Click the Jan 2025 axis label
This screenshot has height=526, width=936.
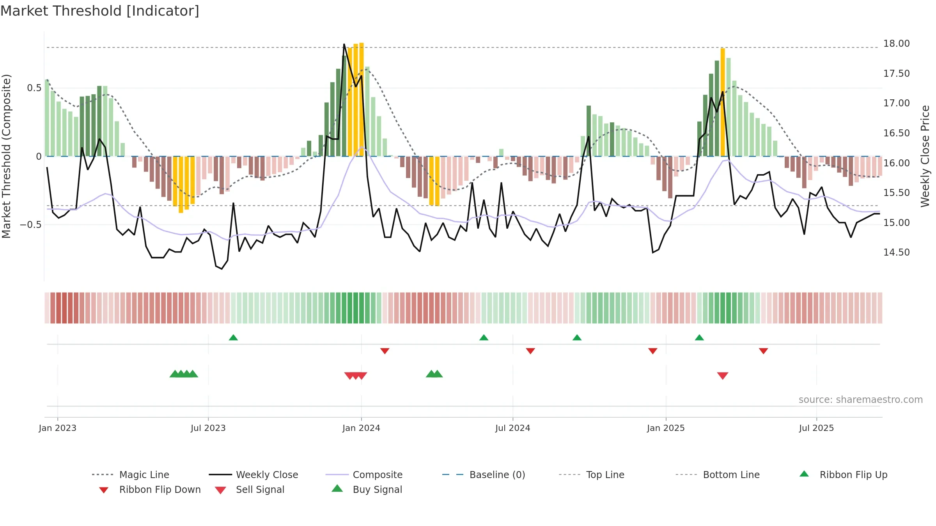pos(666,428)
